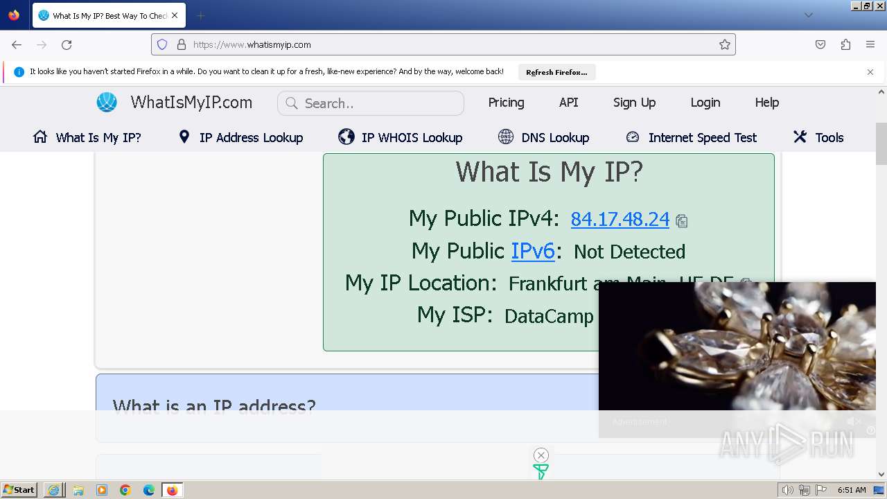Open the What Is My IP? home nav item
Screen dimensions: 887x499
[x=87, y=137]
